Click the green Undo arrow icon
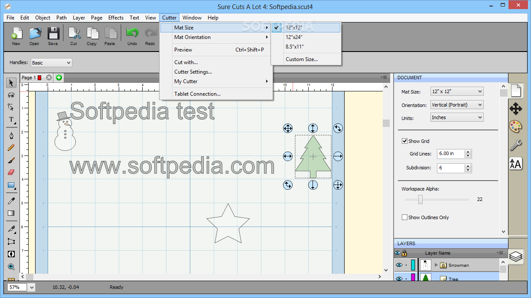 coord(132,34)
